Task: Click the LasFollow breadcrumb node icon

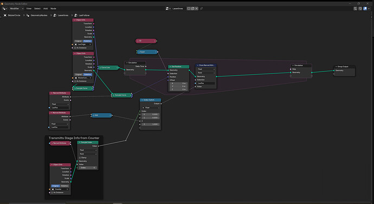Action: tap(76, 15)
